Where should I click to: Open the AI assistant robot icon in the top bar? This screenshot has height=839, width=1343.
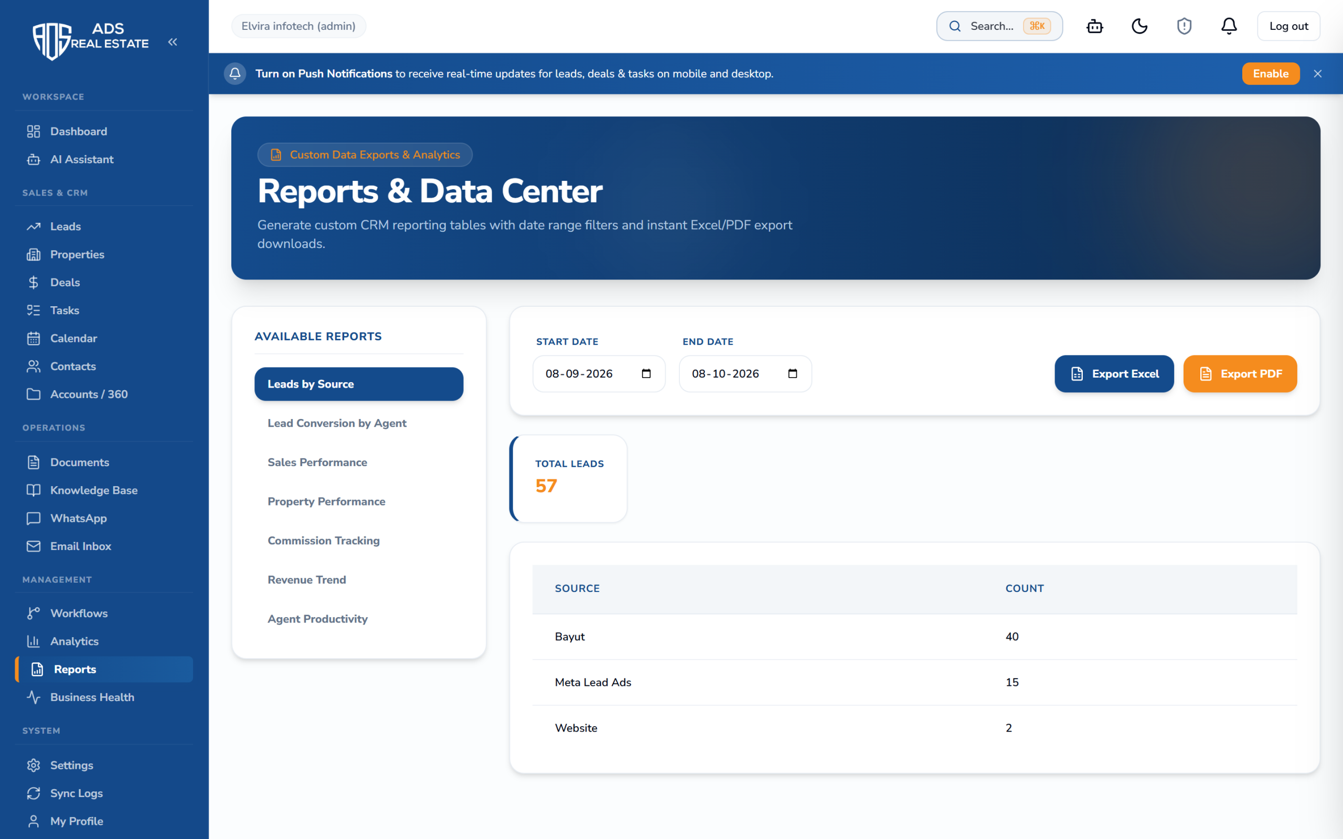(1094, 26)
